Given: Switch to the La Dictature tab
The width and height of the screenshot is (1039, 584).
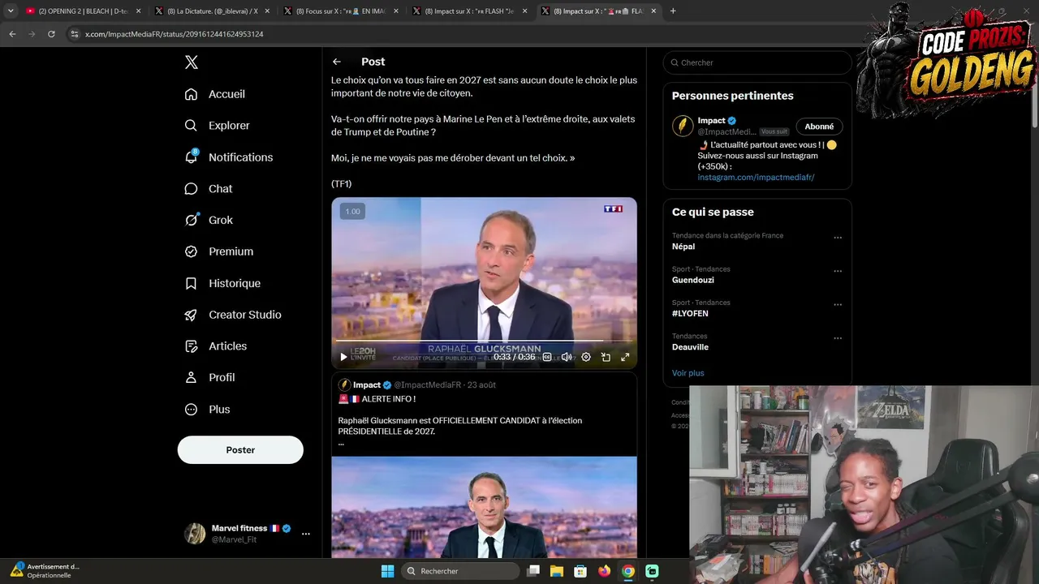Looking at the screenshot, I should click(213, 11).
